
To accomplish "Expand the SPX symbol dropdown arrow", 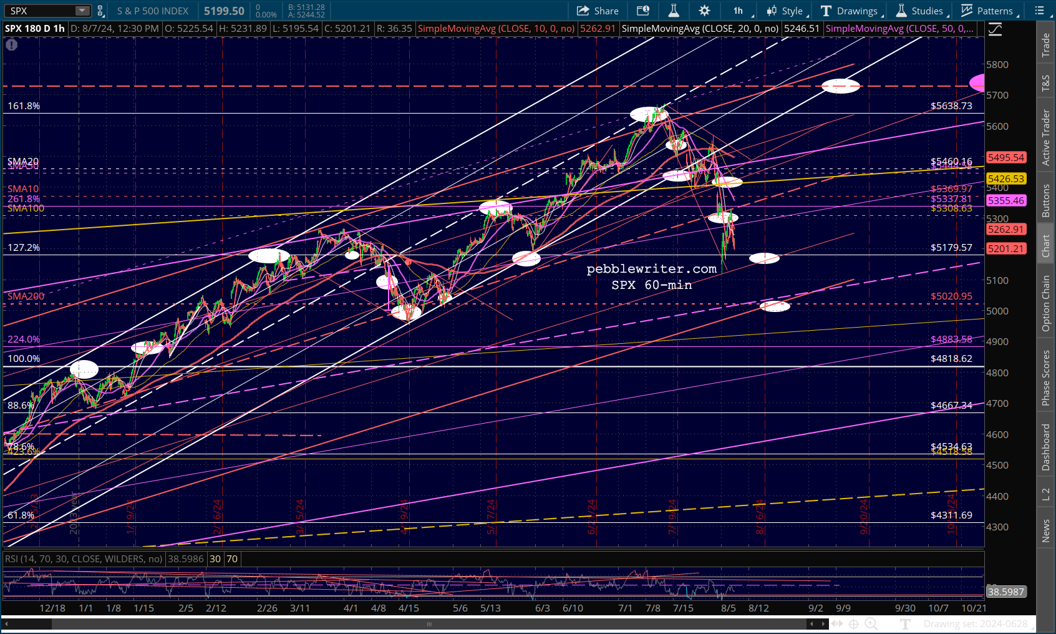I will pyautogui.click(x=82, y=11).
